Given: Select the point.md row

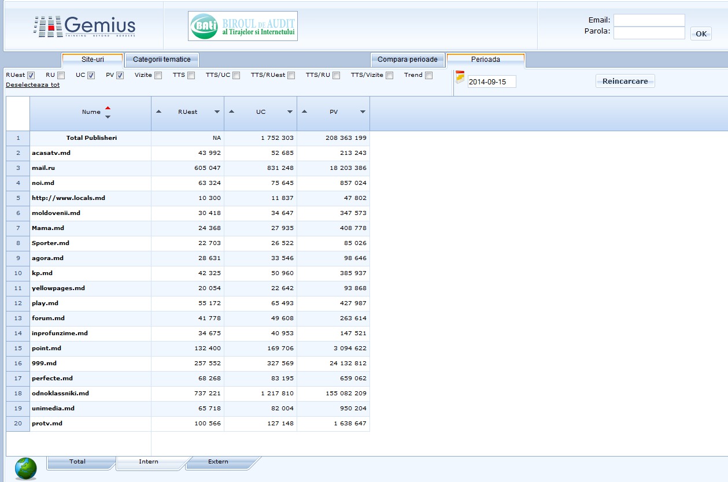Looking at the screenshot, I should (x=188, y=348).
